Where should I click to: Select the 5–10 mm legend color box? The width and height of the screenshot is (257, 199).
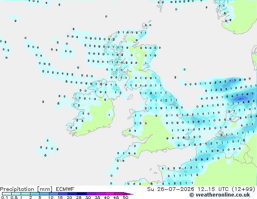tap(44, 194)
